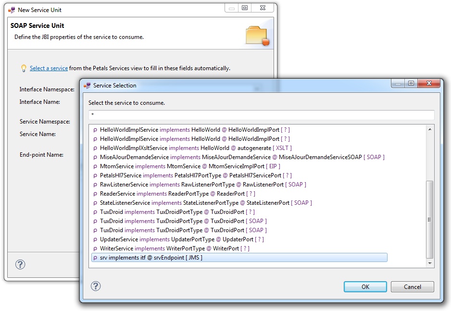Maximize the Service Selection dialog
451x311 pixels.
(411, 84)
